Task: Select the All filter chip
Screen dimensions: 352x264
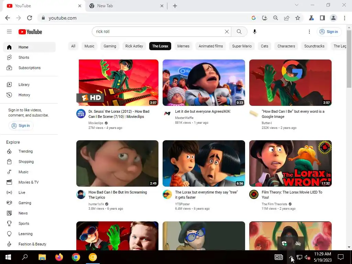Action: (x=73, y=46)
